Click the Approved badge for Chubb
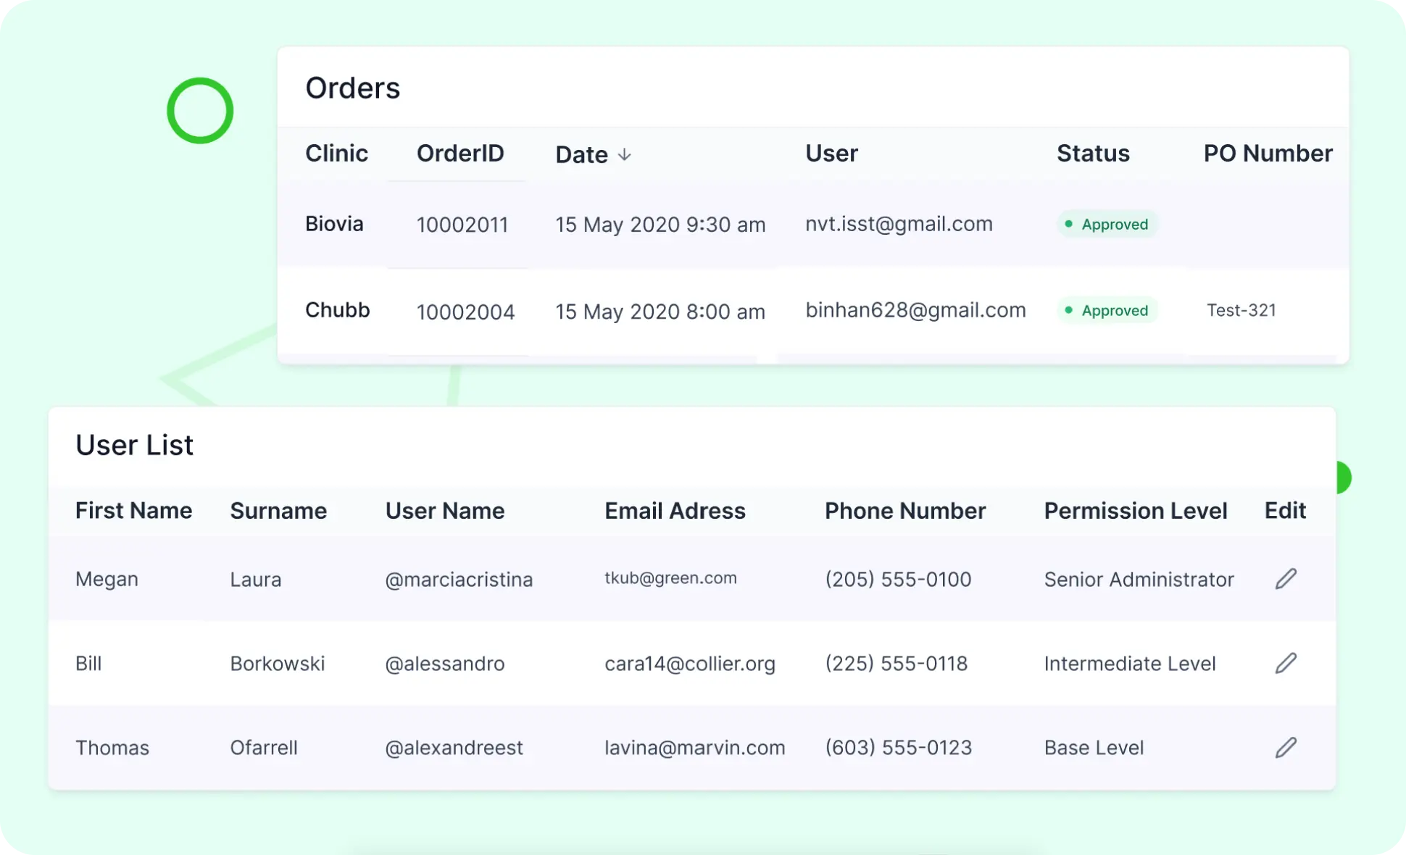The width and height of the screenshot is (1406, 855). coord(1107,310)
